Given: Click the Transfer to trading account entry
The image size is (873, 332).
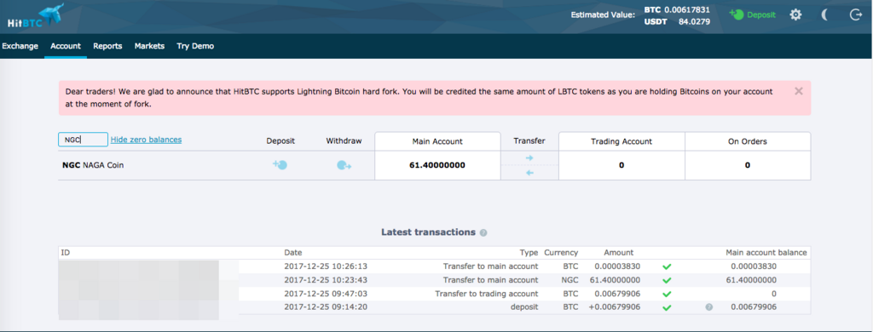Looking at the screenshot, I should [x=487, y=294].
